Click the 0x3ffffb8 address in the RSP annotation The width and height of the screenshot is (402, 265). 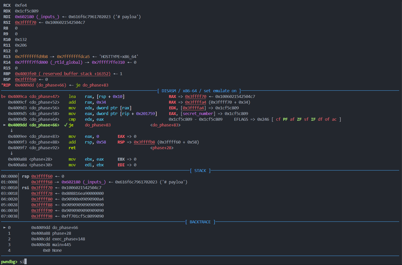tap(144, 142)
